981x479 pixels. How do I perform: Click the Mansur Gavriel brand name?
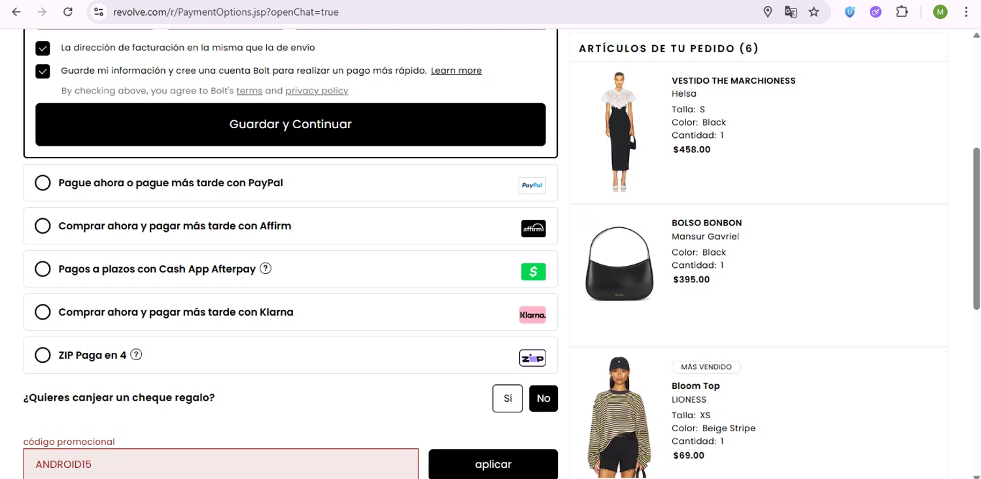tap(705, 237)
